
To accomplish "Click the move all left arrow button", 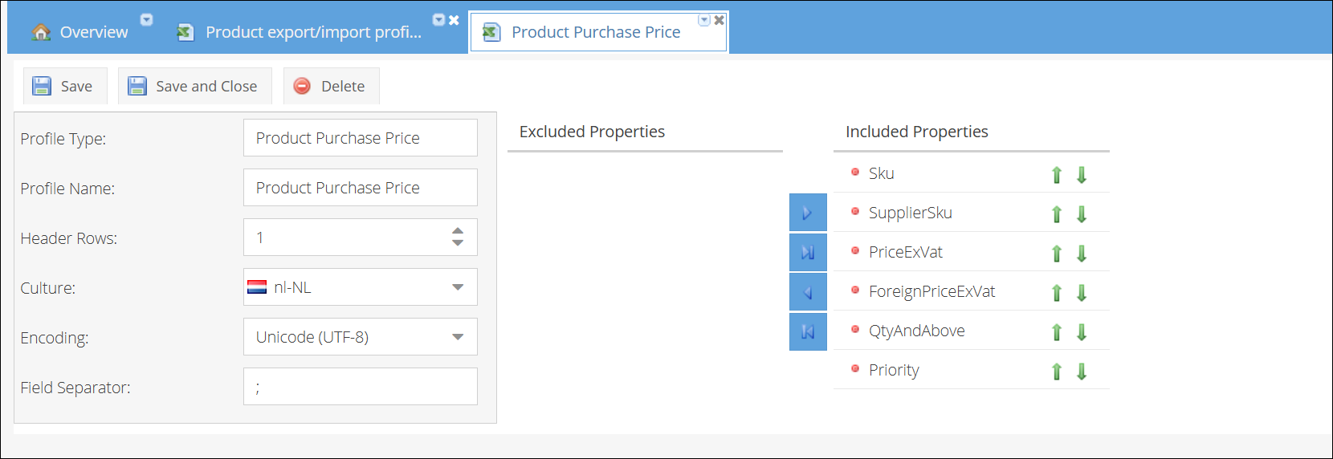I will pos(808,331).
